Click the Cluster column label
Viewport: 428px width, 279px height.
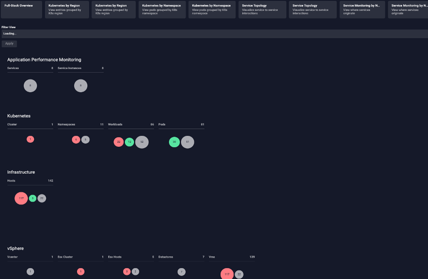point(12,125)
